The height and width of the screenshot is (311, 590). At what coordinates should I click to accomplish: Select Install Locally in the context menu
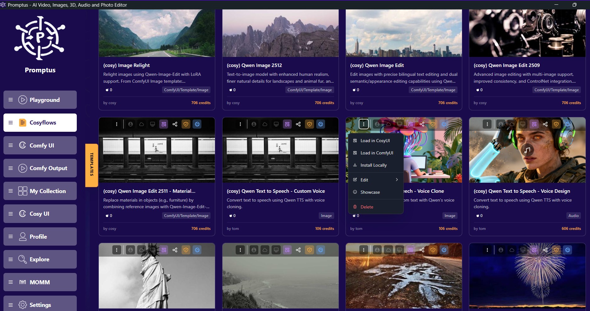click(376, 165)
